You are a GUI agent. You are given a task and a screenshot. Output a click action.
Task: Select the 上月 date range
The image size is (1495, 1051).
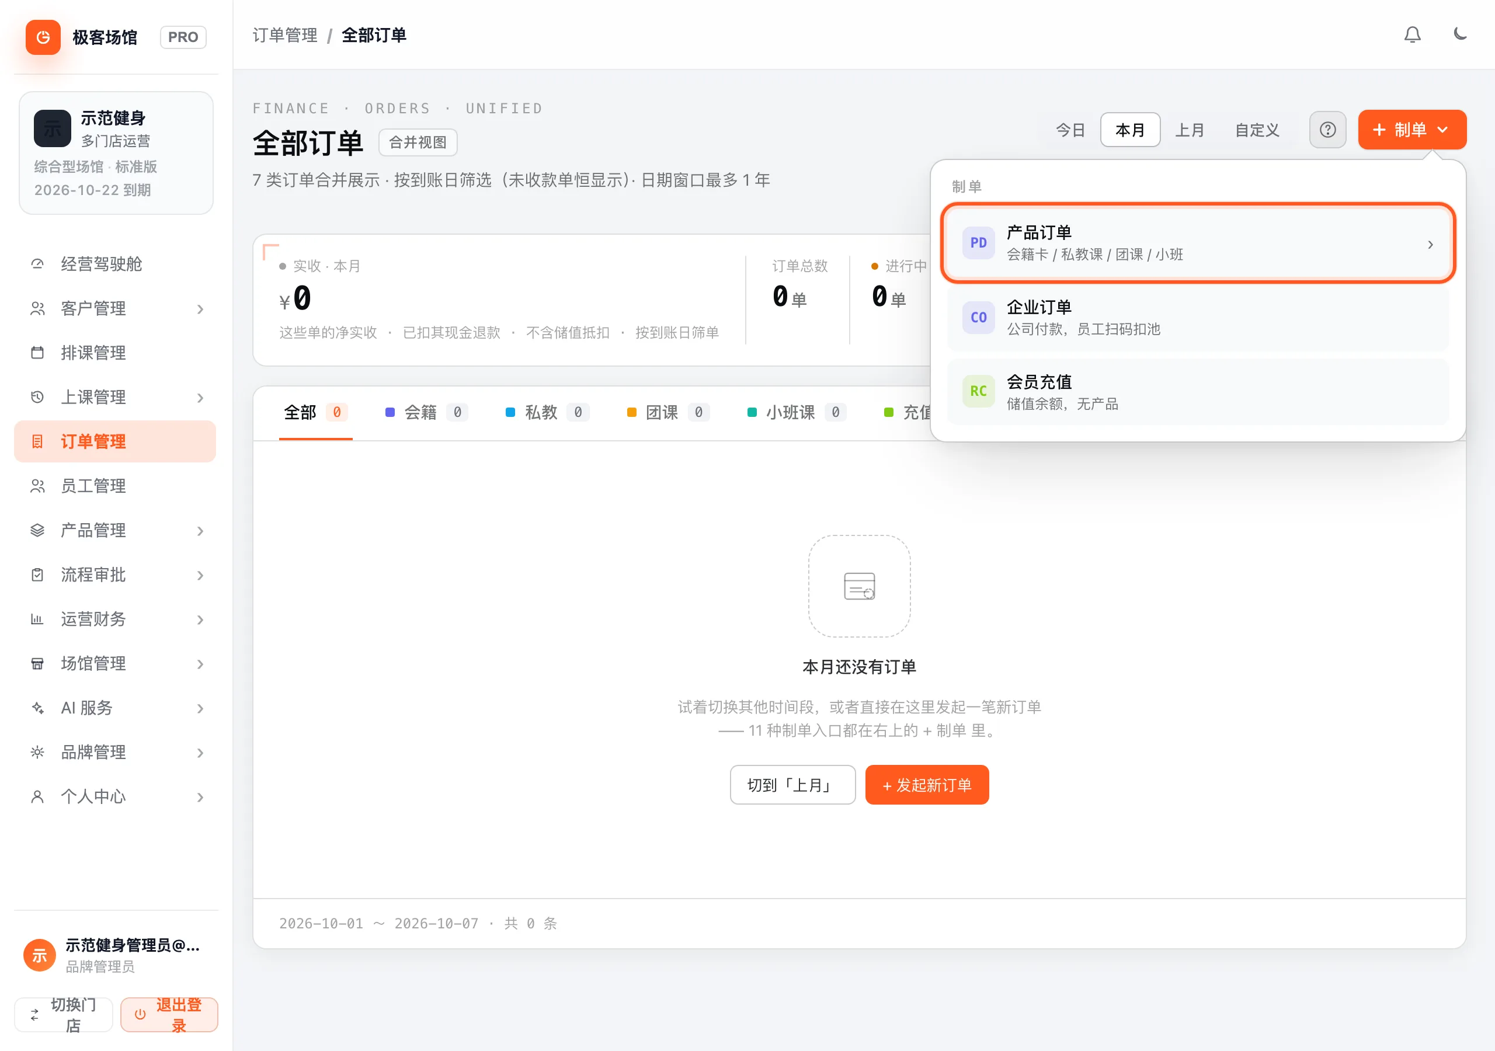click(1189, 130)
